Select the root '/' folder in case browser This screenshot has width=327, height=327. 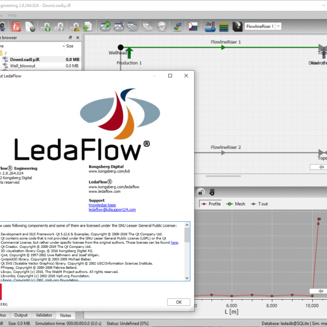[4, 53]
